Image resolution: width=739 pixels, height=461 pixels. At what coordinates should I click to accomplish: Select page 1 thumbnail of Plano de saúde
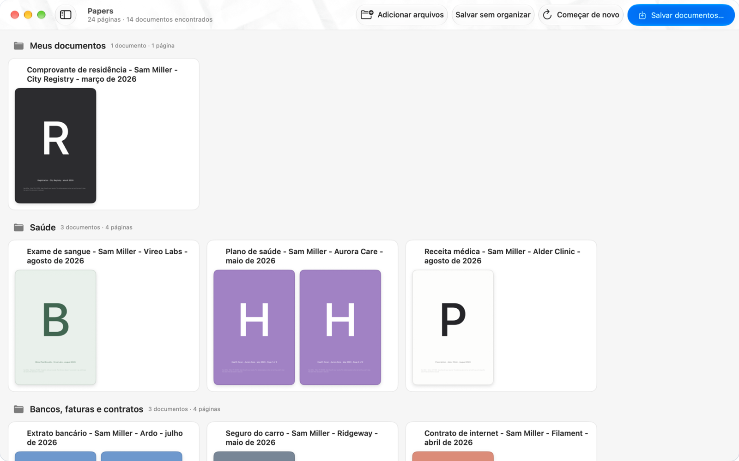point(254,328)
